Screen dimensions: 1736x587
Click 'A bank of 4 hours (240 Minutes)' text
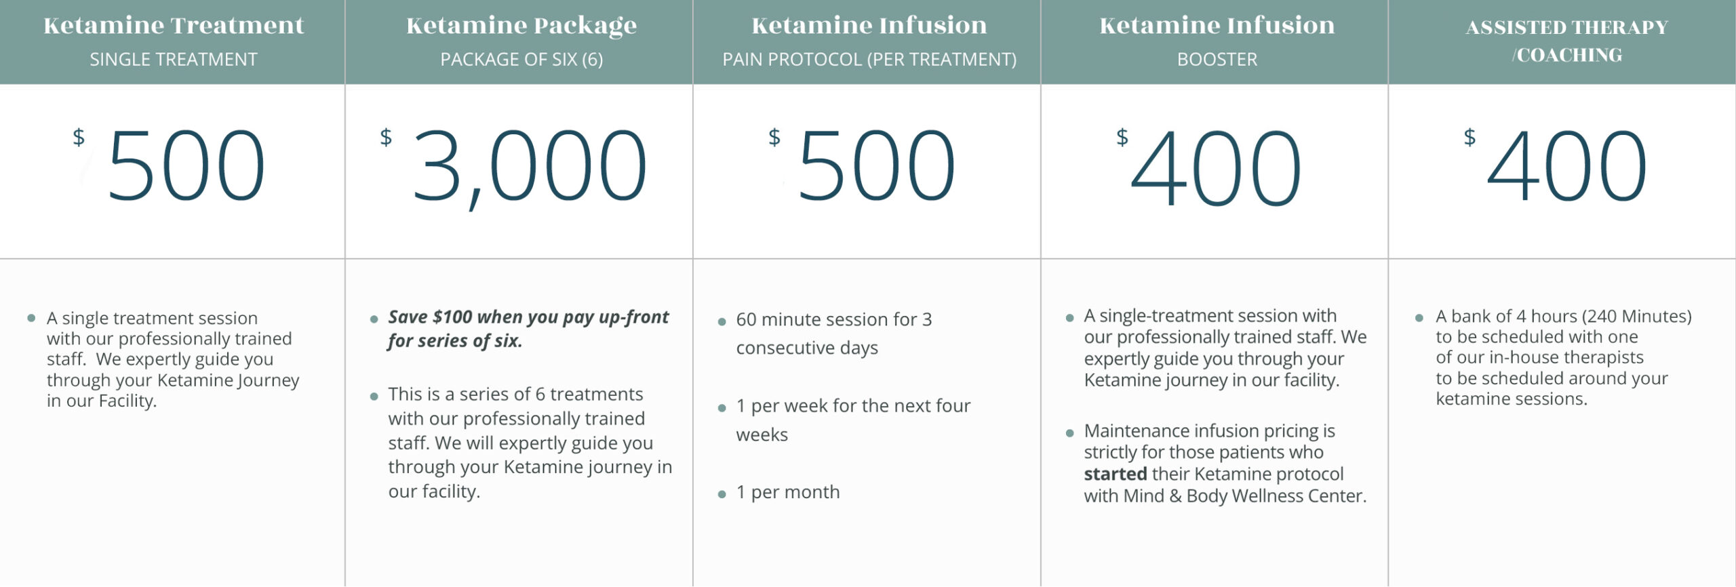(x=1564, y=317)
